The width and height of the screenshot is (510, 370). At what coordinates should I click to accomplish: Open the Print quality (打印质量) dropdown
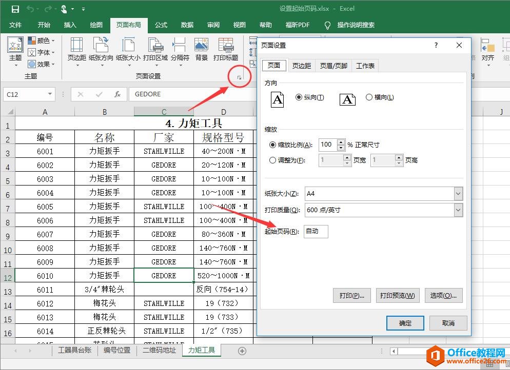[458, 210]
